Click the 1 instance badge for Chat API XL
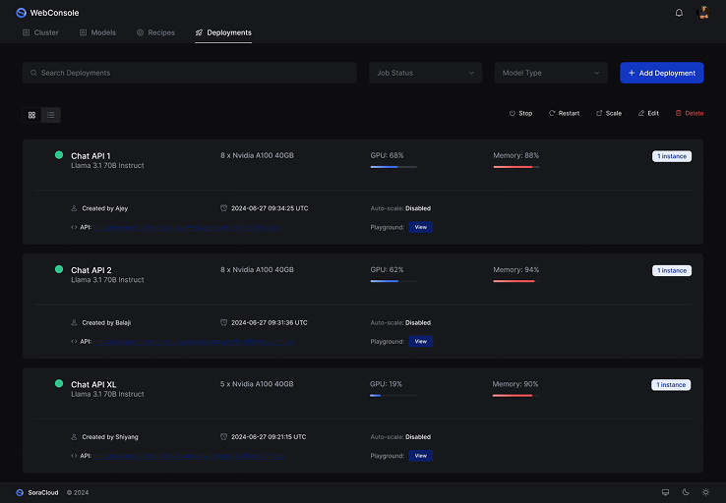 [671, 385]
